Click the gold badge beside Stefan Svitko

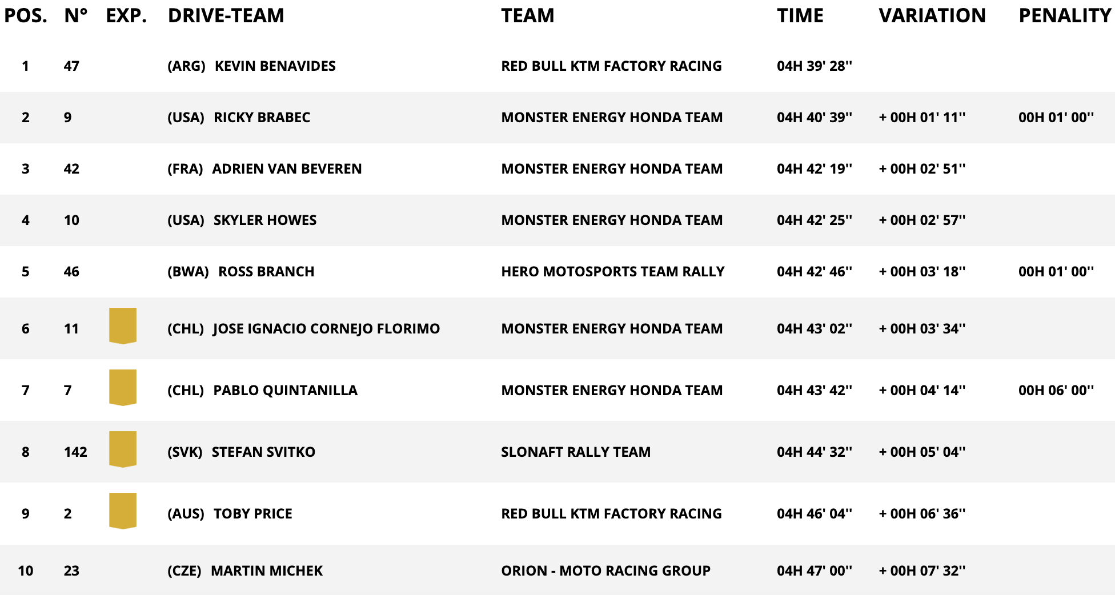pos(123,449)
